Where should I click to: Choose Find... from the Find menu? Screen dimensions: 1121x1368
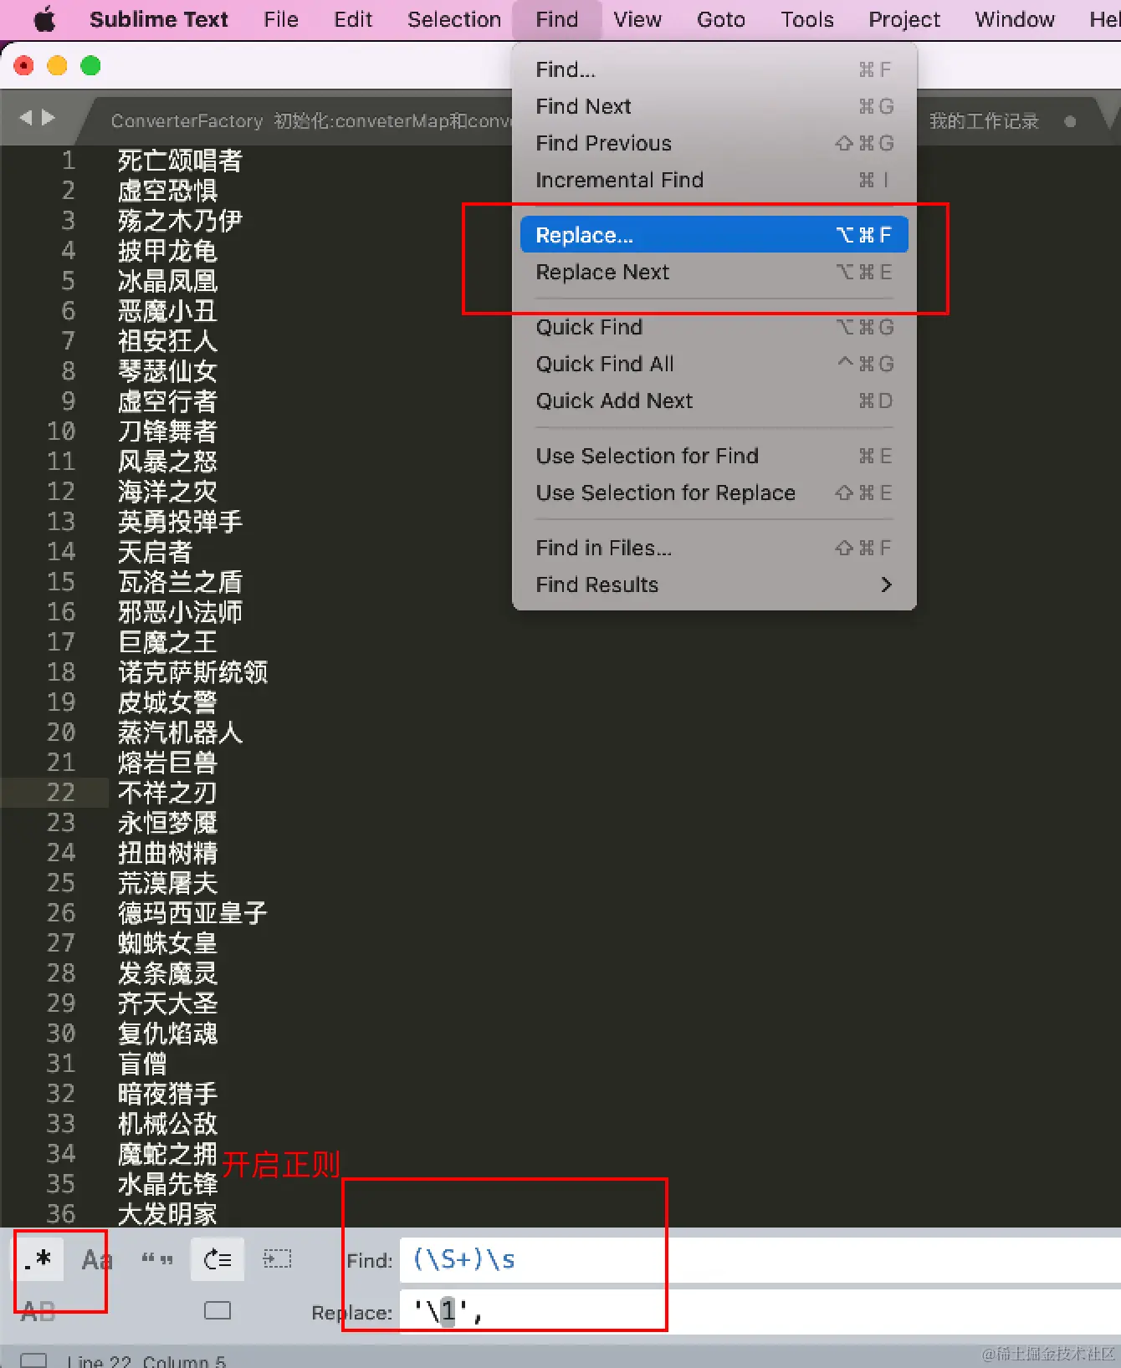tap(714, 69)
